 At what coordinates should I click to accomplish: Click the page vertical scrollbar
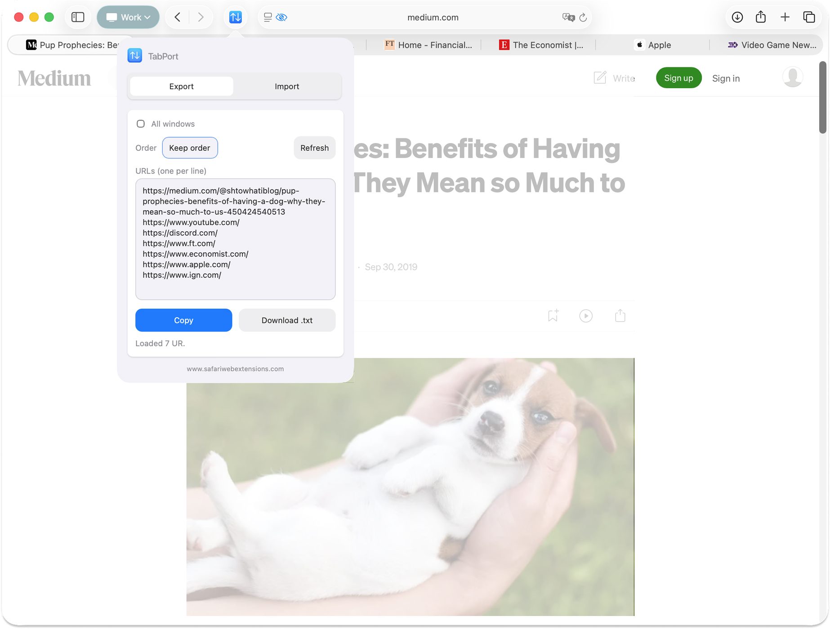tap(822, 98)
